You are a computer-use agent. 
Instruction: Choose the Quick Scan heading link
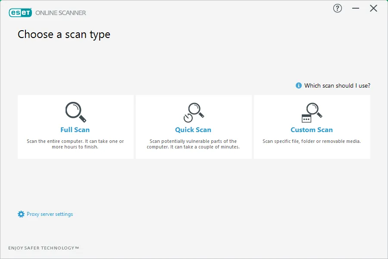coord(193,130)
